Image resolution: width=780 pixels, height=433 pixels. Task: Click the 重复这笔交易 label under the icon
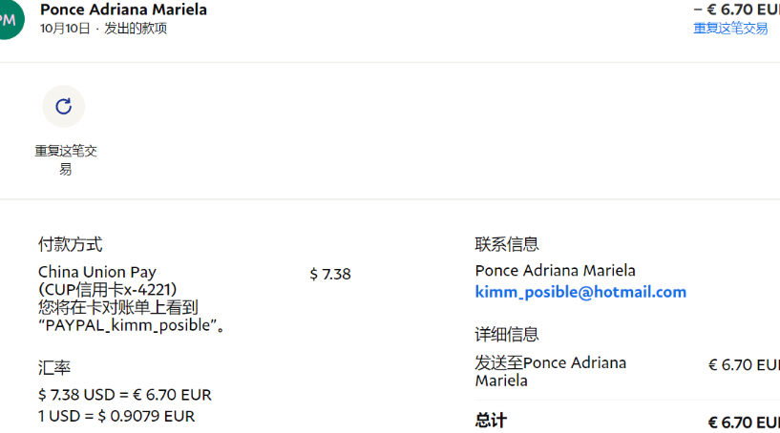point(66,159)
